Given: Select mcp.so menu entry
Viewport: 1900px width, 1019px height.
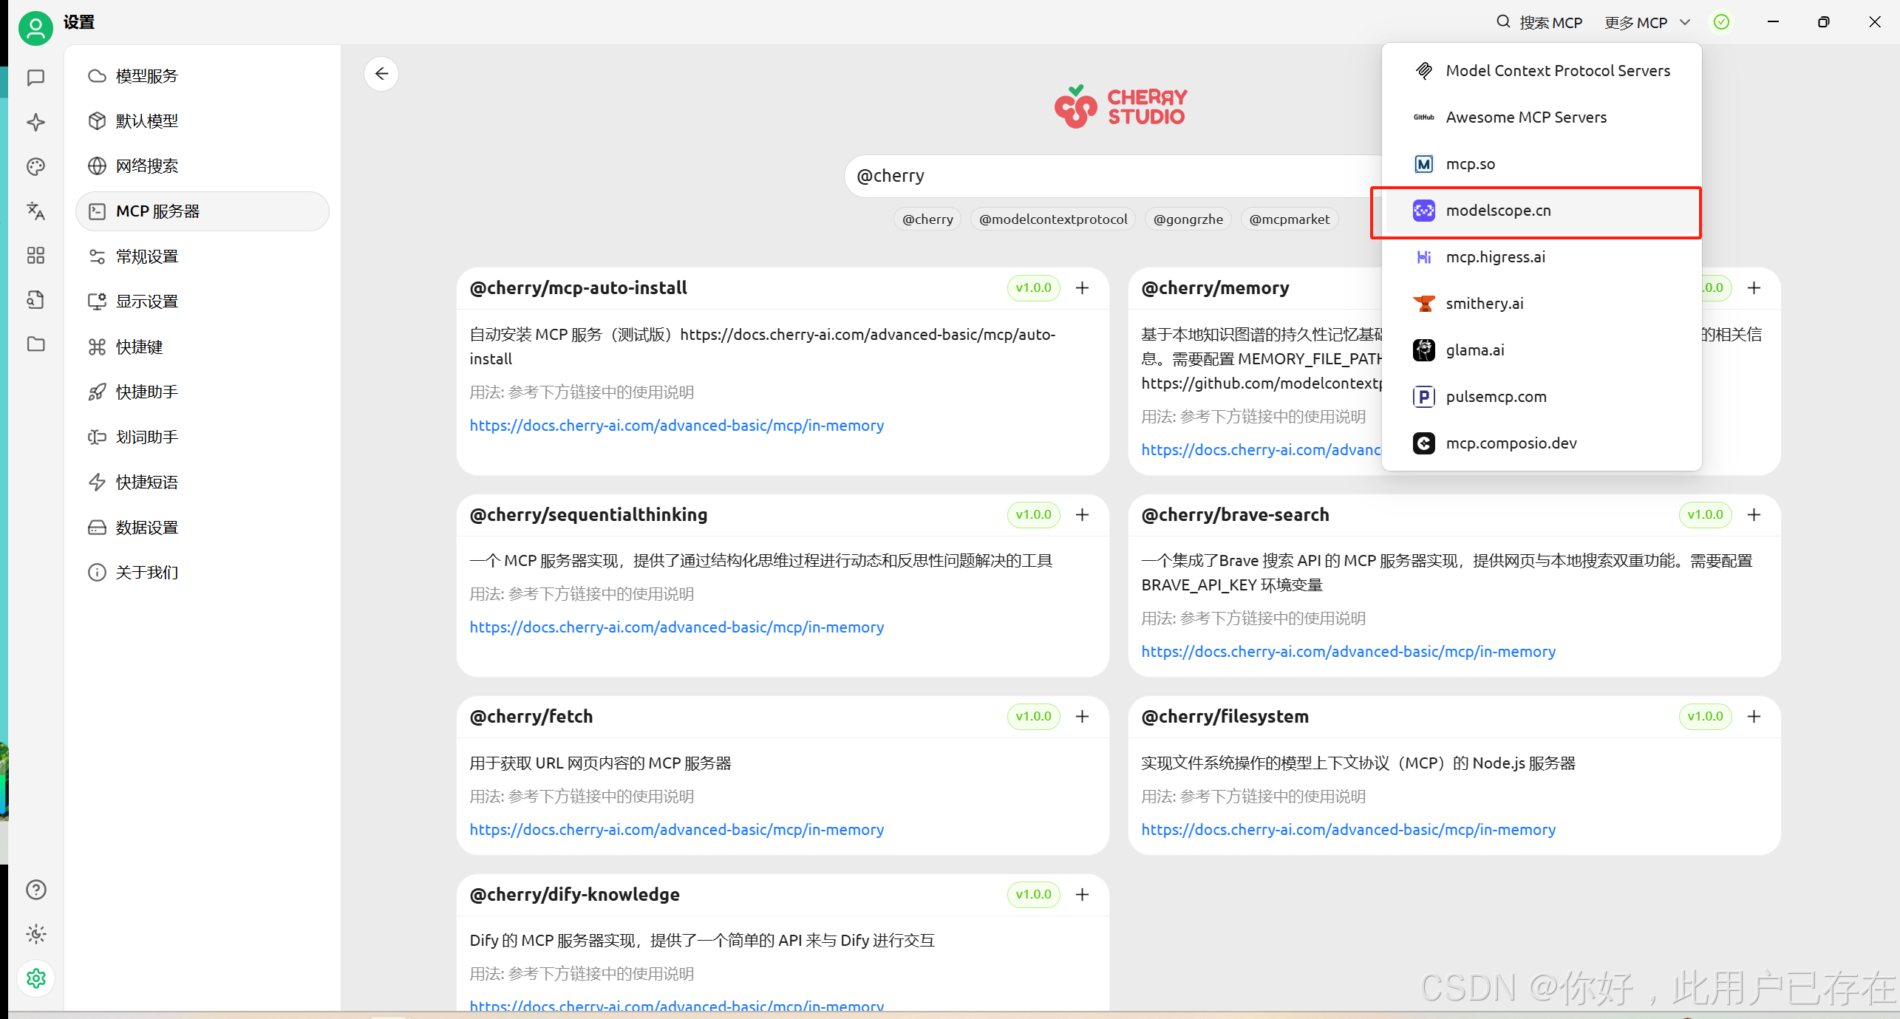Looking at the screenshot, I should pos(1542,163).
